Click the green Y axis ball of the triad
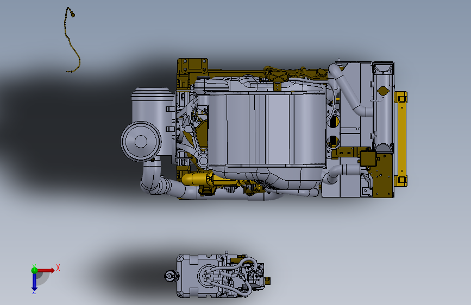The width and height of the screenshot is (471, 305). tap(34, 270)
